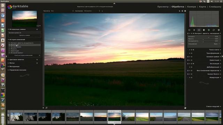
Task: Switch to the Карта view
Action: pos(202,7)
